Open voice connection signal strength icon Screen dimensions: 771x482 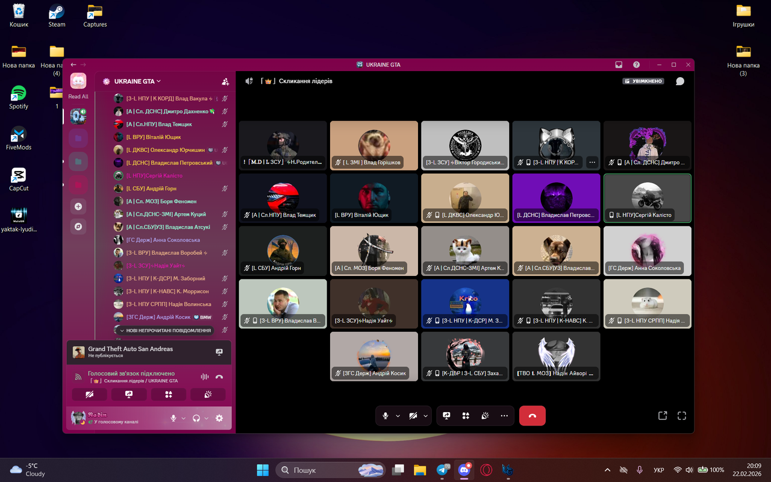(x=78, y=377)
